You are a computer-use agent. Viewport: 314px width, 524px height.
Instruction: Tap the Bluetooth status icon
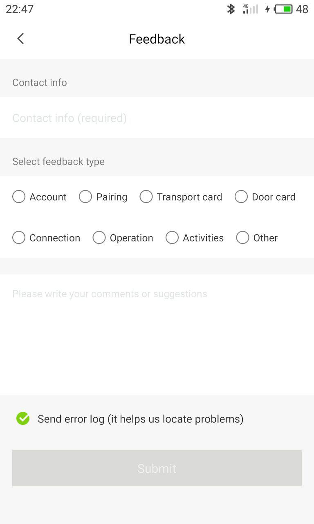pos(231,9)
